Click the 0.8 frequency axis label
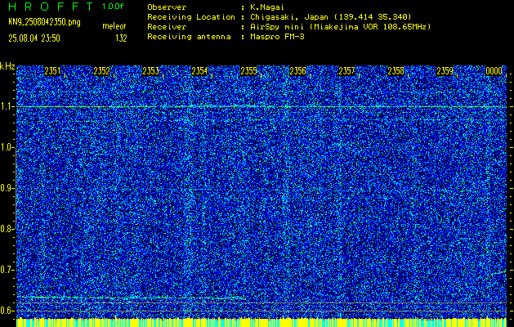The width and height of the screenshot is (514, 327). 7,229
